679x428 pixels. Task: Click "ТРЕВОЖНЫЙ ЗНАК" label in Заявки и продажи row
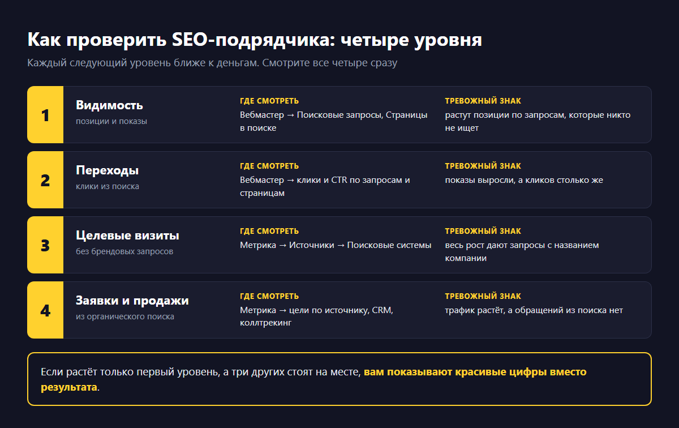click(x=483, y=296)
